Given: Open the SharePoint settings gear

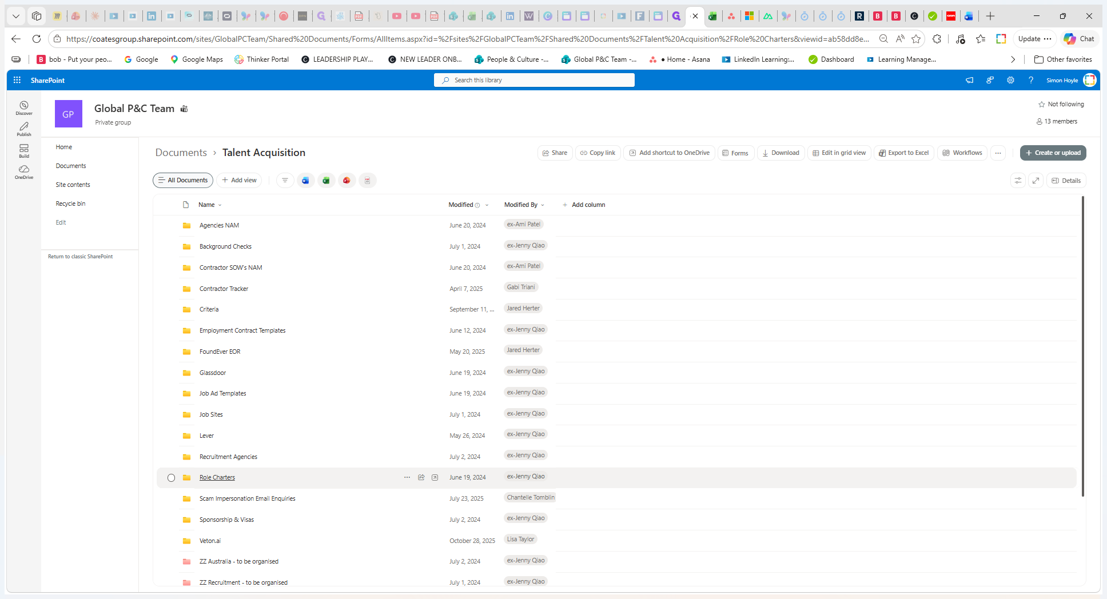Looking at the screenshot, I should [1010, 80].
